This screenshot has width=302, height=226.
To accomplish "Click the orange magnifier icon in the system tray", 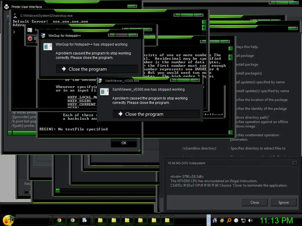I will click(229, 220).
